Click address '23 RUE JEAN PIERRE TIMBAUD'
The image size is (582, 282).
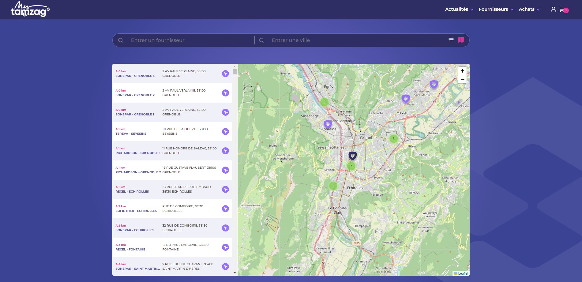click(186, 187)
